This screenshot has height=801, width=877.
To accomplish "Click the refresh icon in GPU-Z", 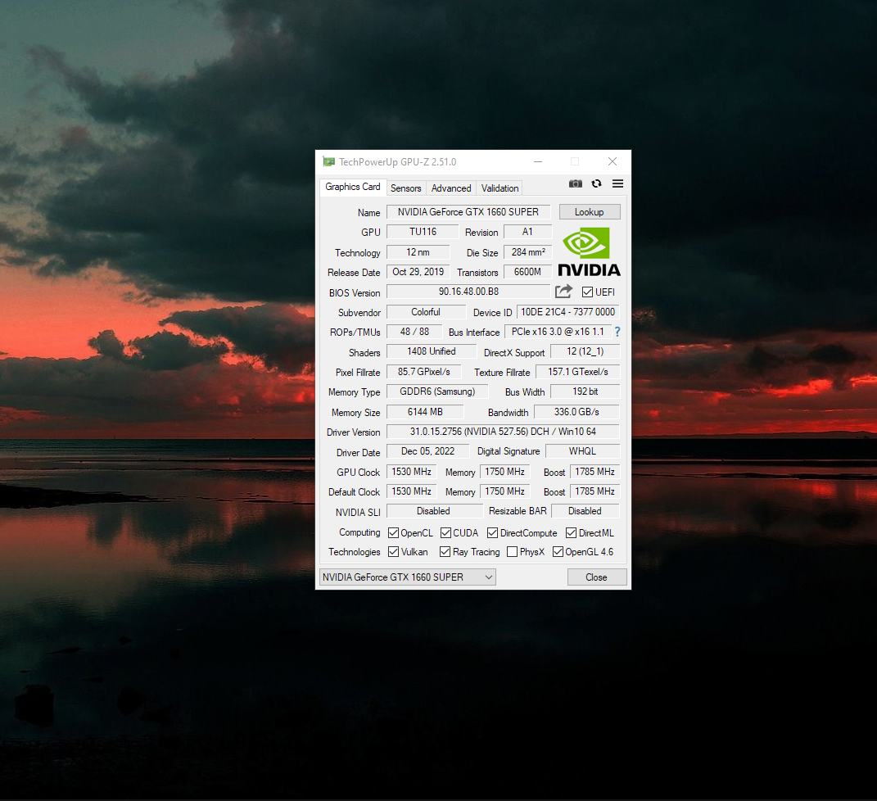I will point(597,183).
